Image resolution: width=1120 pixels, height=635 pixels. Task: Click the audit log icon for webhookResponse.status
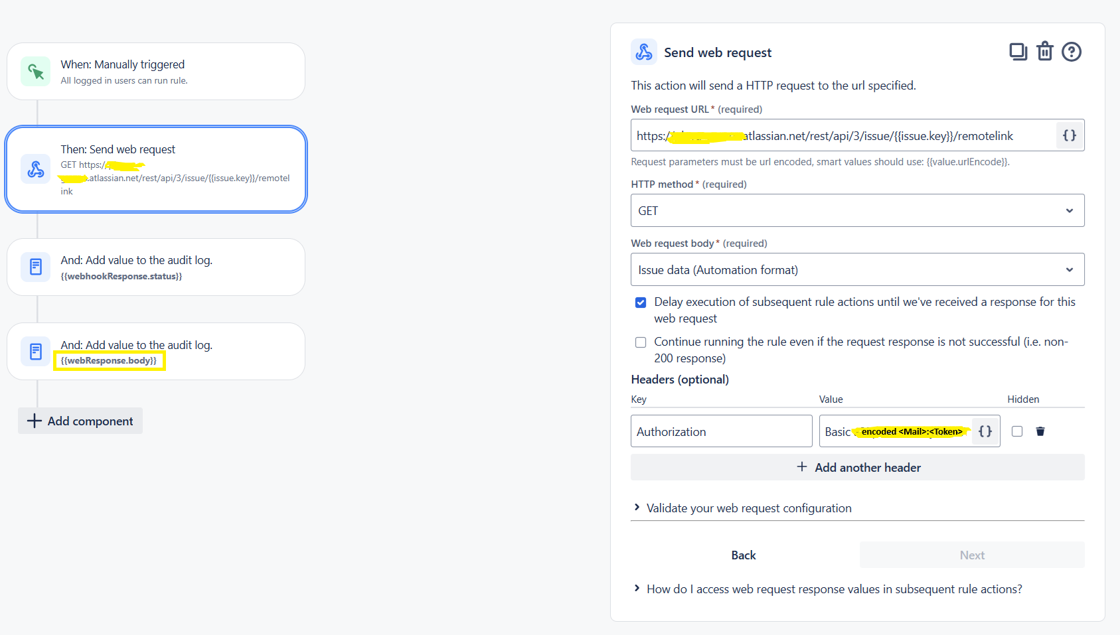coord(36,267)
